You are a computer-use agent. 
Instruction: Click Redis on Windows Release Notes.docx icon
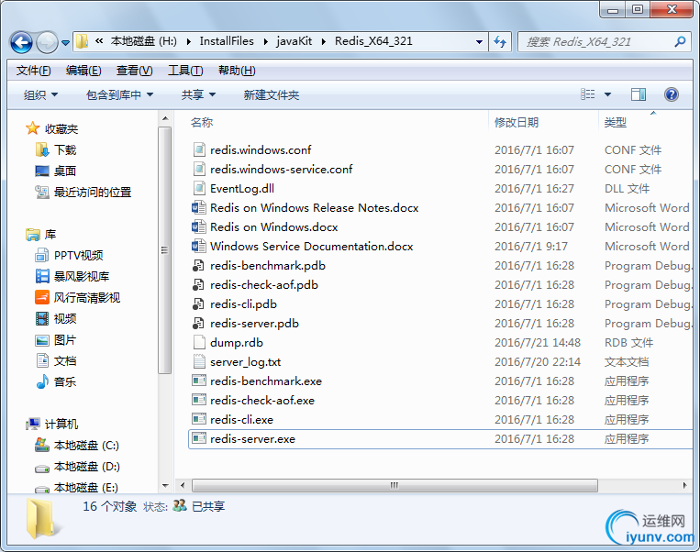(x=199, y=207)
